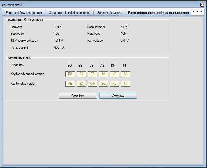Click the Bootloader label
Screen dimensions: 207x168
[18, 34]
